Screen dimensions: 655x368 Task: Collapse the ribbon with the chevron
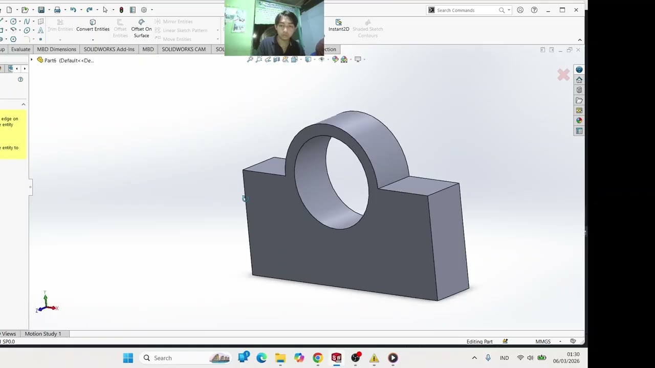[580, 40]
